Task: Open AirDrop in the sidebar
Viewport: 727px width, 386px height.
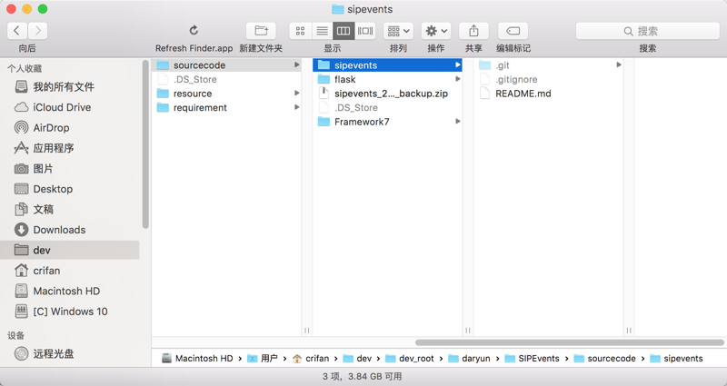Action: pyautogui.click(x=70, y=127)
